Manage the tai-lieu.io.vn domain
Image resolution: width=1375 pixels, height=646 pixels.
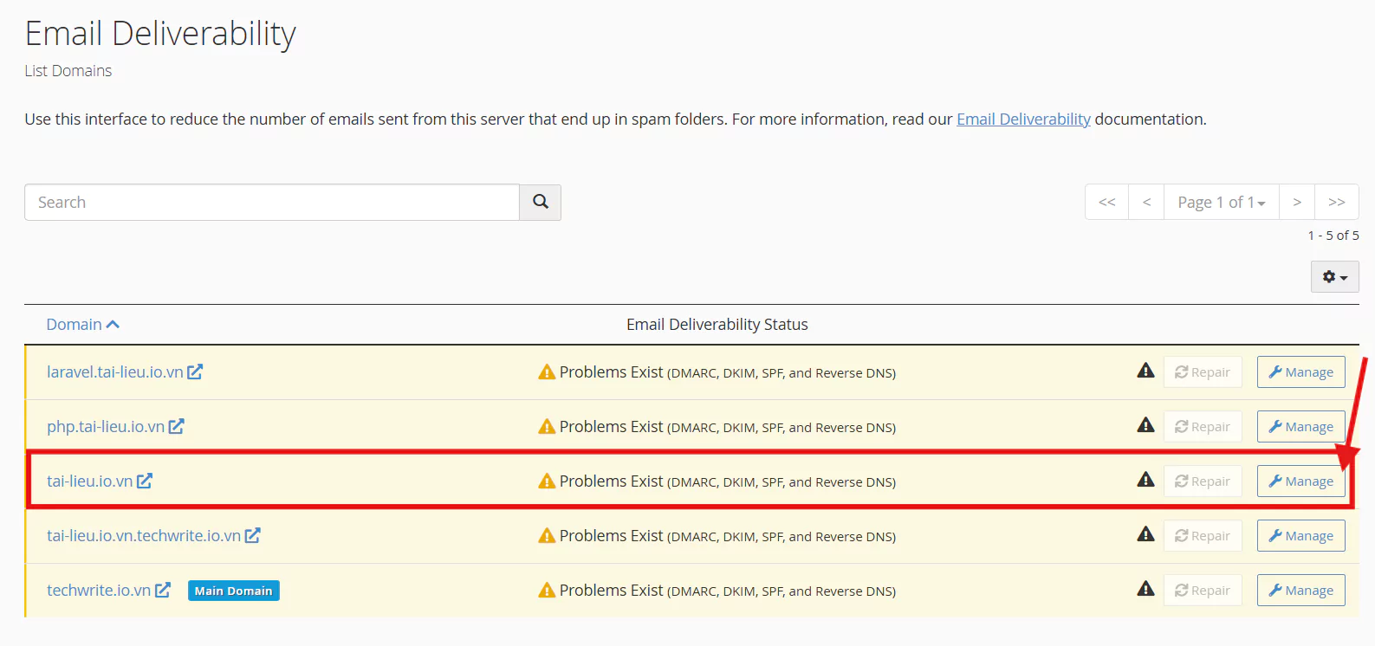(1300, 481)
